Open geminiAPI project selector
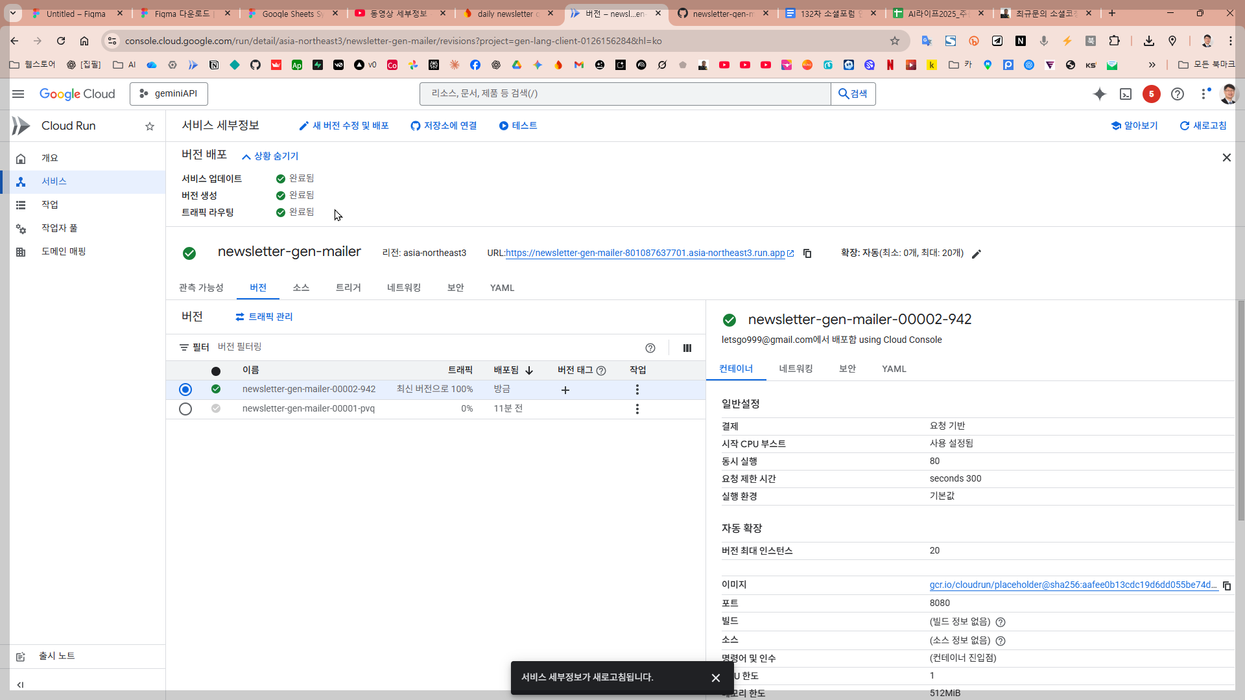 169,94
